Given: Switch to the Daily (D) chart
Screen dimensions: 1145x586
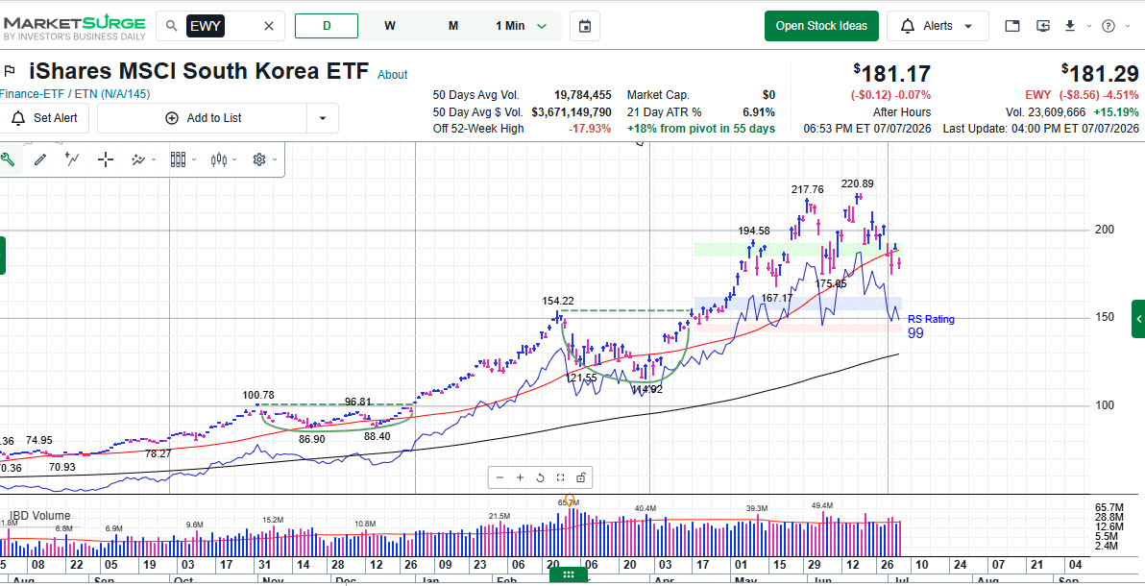Looking at the screenshot, I should 327,26.
